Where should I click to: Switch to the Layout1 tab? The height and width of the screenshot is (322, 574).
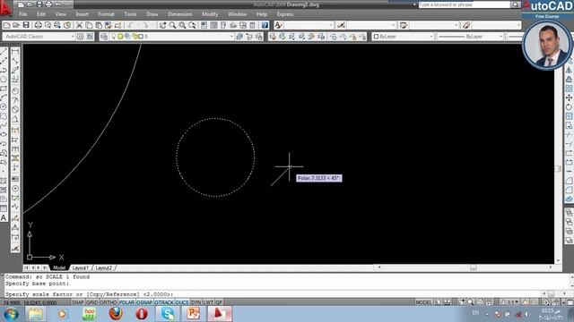[80, 268]
